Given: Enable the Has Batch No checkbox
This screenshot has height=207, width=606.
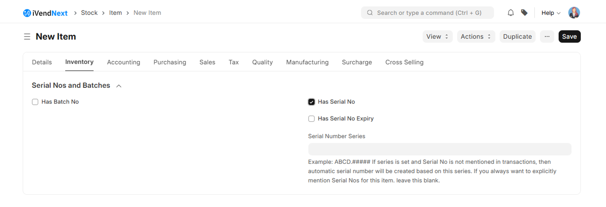Looking at the screenshot, I should (35, 102).
